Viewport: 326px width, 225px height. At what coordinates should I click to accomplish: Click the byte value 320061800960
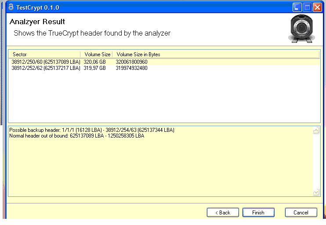131,62
